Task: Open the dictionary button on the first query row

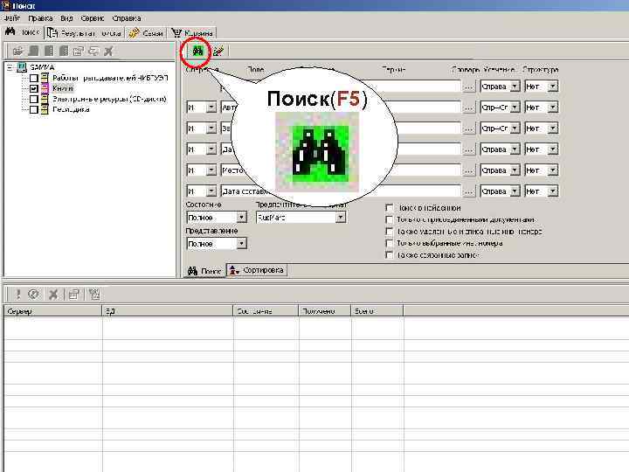Action: 469,87
